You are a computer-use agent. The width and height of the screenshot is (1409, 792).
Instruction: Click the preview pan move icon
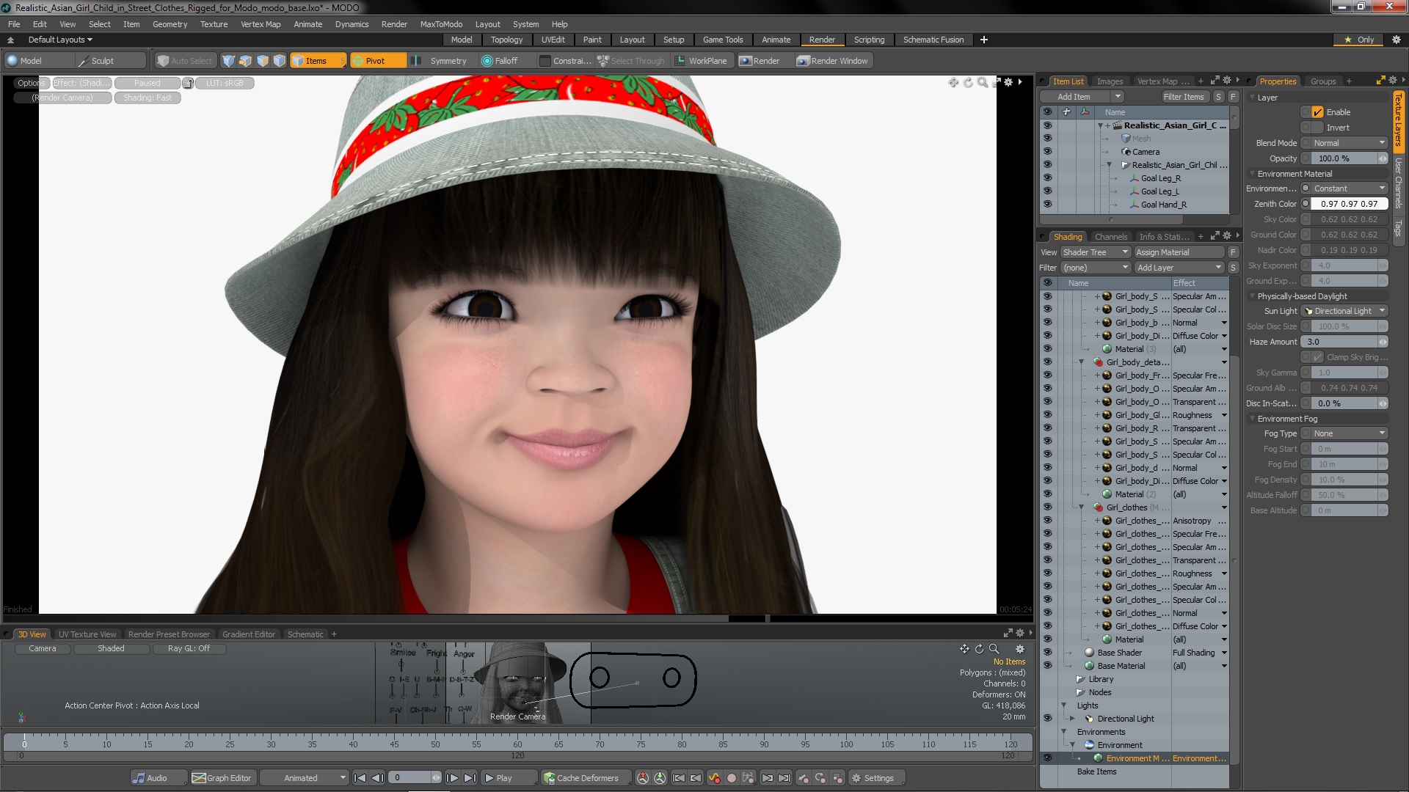pos(953,82)
